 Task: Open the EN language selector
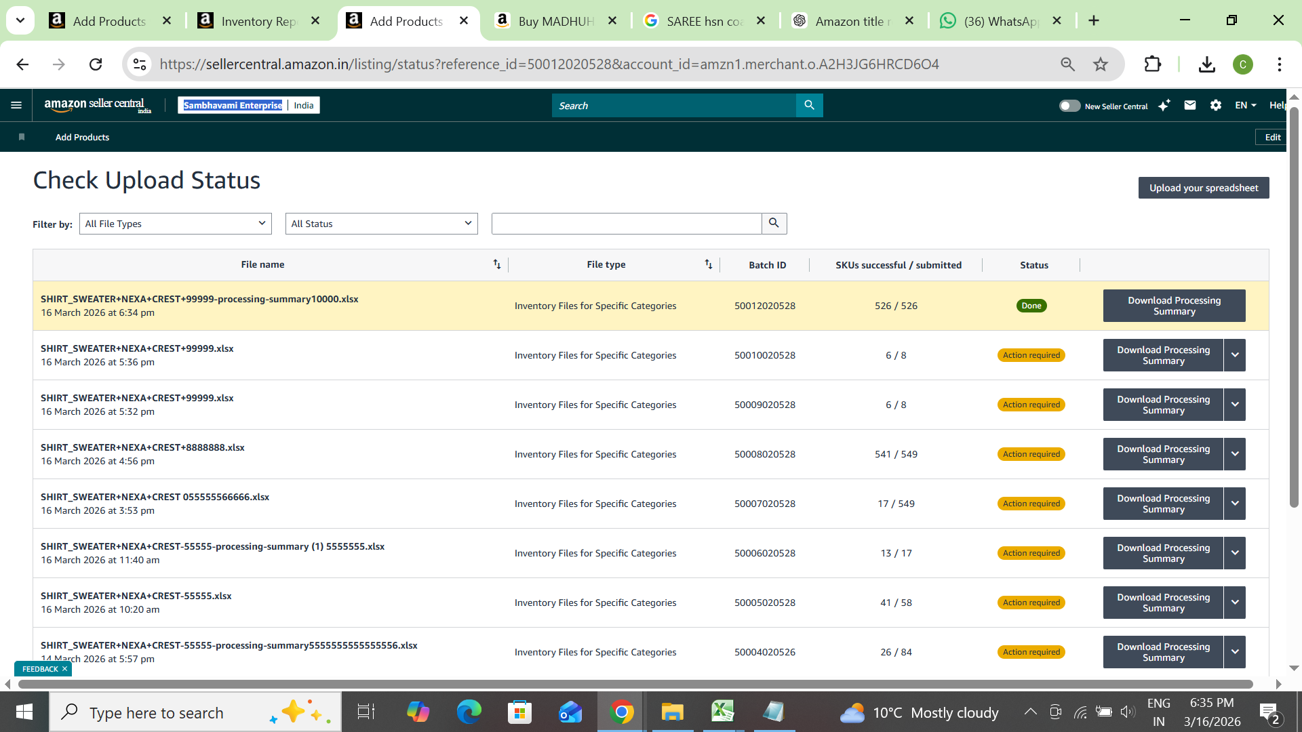click(1246, 105)
